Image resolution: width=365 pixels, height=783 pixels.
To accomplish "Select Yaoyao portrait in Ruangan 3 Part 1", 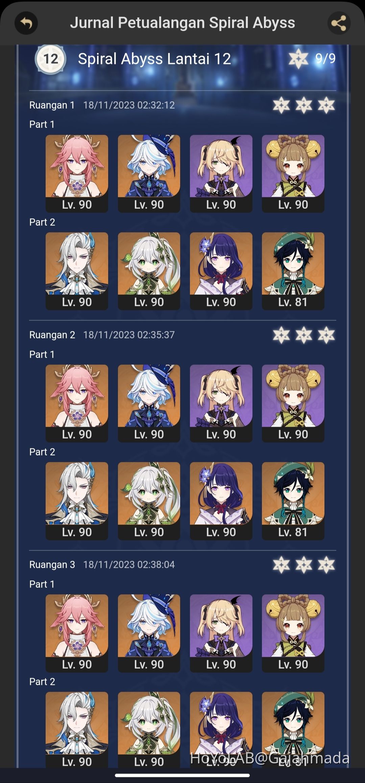I will [x=293, y=633].
